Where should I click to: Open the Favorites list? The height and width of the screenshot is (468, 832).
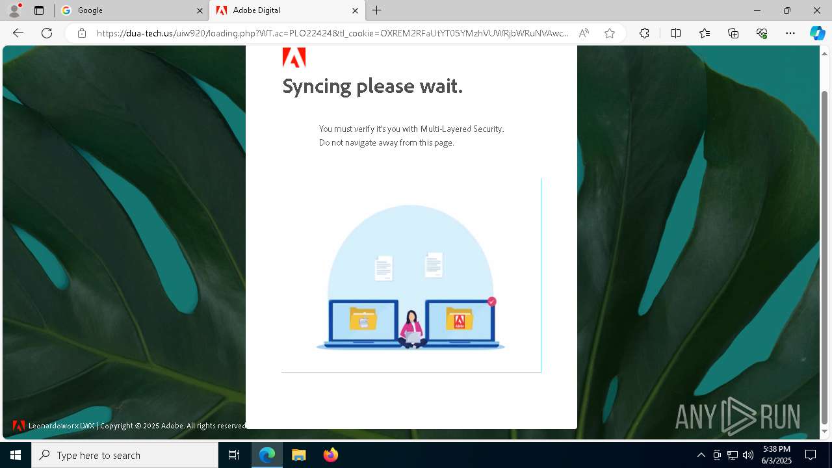point(705,33)
